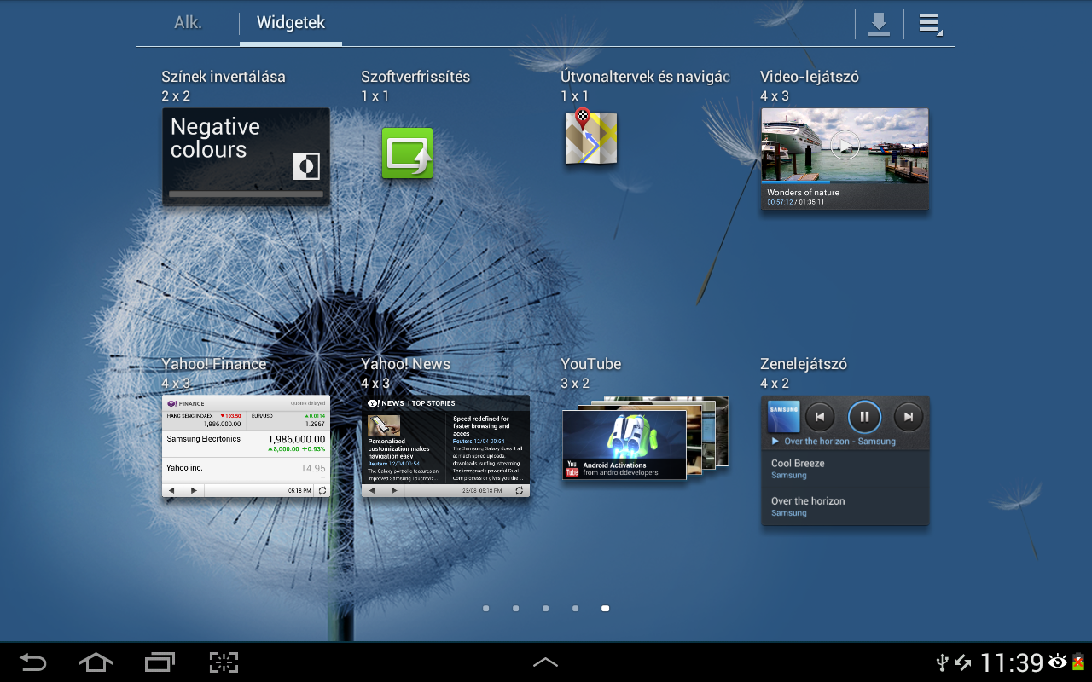Image resolution: width=1092 pixels, height=682 pixels.
Task: Open the Útvonaltervek maps navigation icon
Action: click(590, 137)
